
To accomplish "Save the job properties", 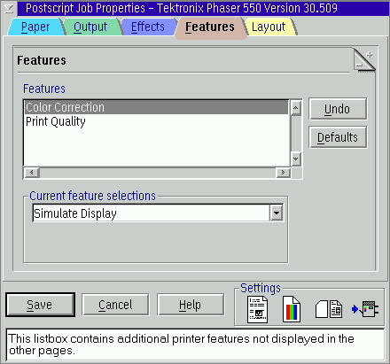I will point(40,305).
